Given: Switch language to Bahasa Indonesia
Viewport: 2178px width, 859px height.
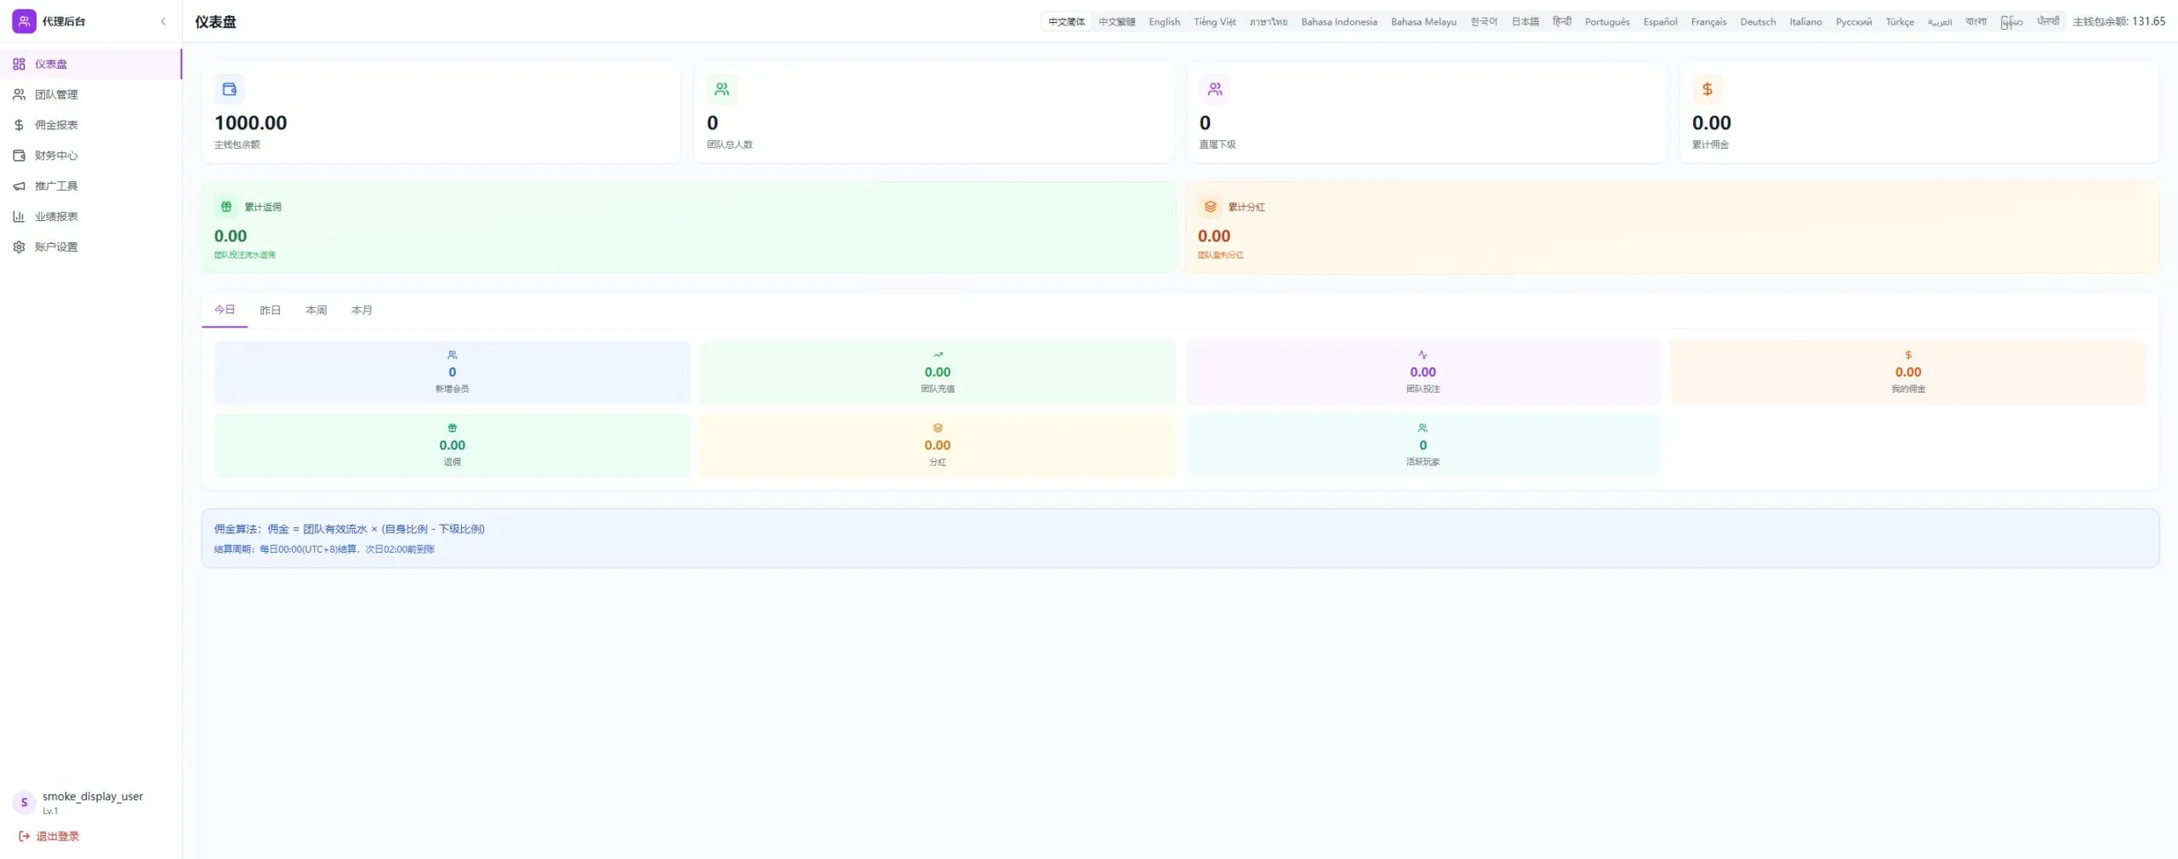Looking at the screenshot, I should coord(1339,22).
